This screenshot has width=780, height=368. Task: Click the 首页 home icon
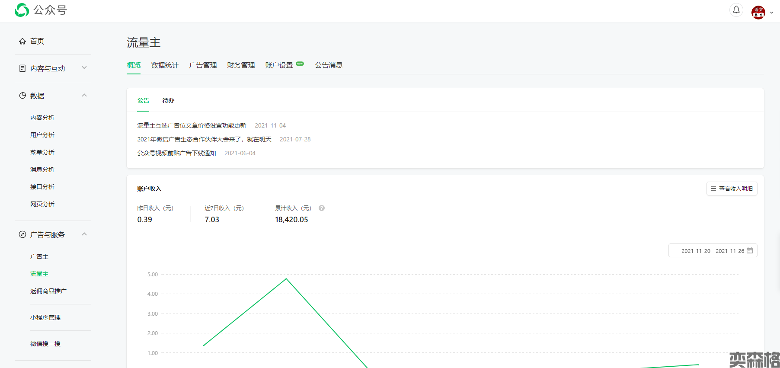22,41
